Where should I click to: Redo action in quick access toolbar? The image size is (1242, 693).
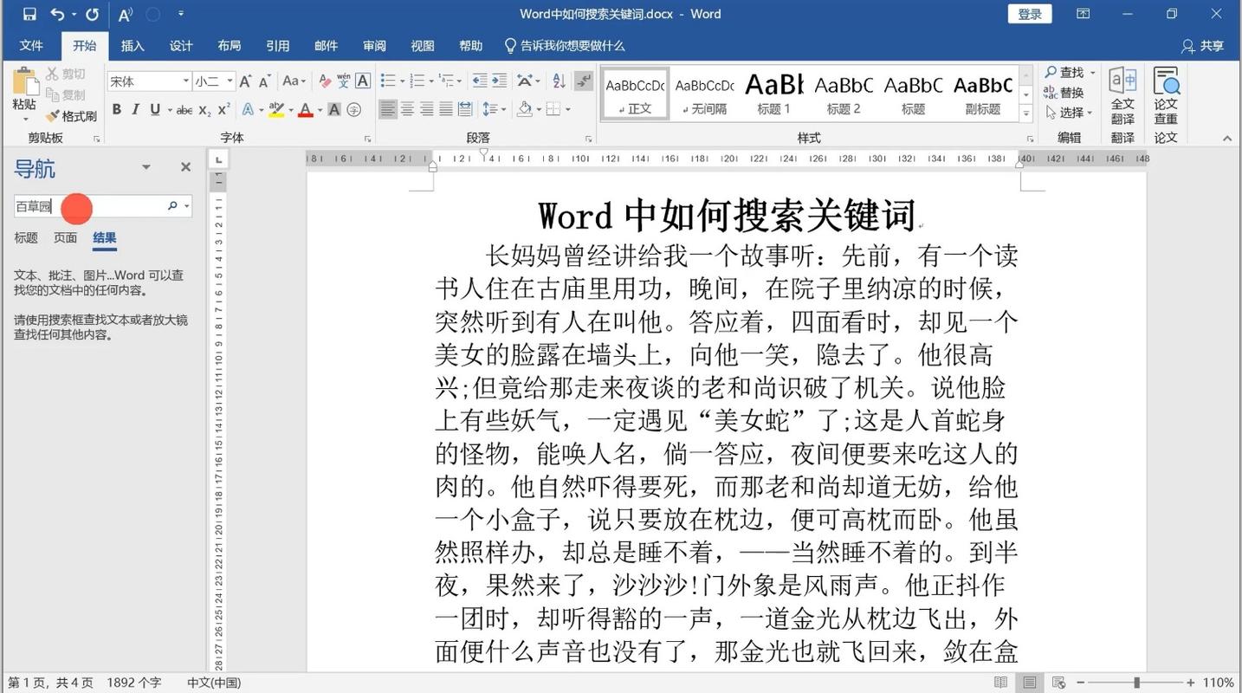click(92, 14)
